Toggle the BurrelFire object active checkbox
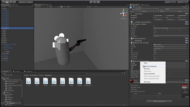This screenshot has height=107, width=190. coord(134,7)
